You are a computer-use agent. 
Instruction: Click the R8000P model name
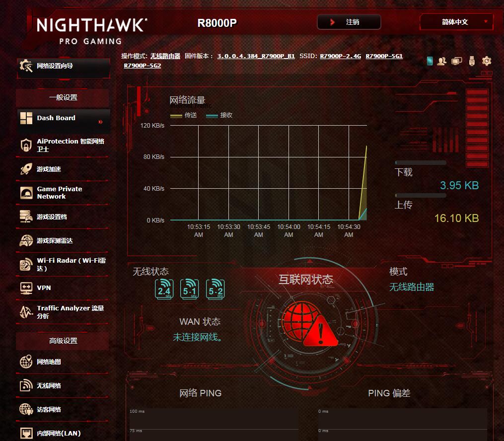[217, 23]
